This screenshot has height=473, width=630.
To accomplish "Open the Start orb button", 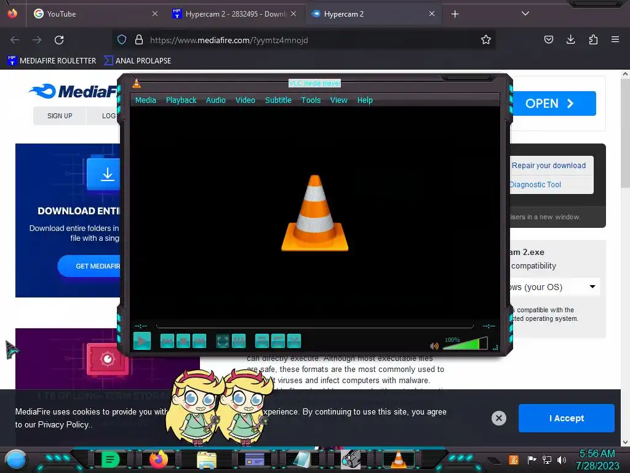I will point(16,459).
